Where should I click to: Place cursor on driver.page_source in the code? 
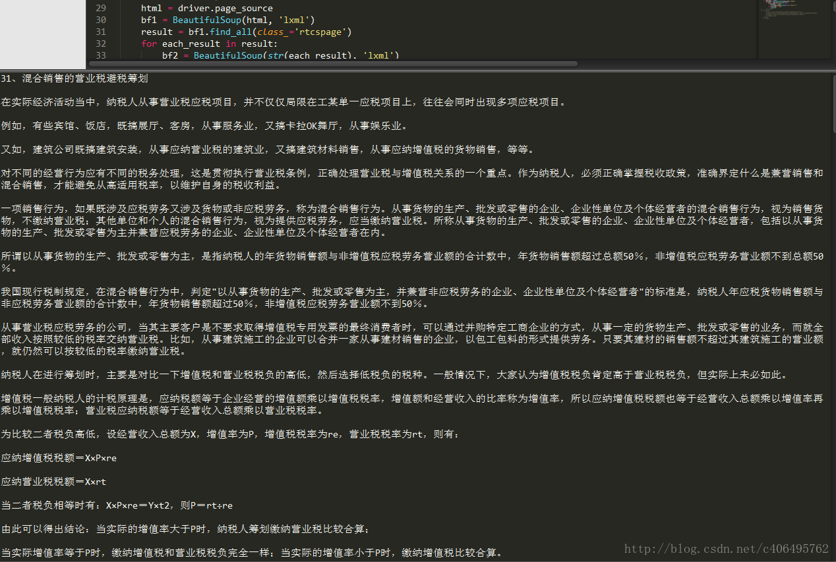pyautogui.click(x=225, y=9)
